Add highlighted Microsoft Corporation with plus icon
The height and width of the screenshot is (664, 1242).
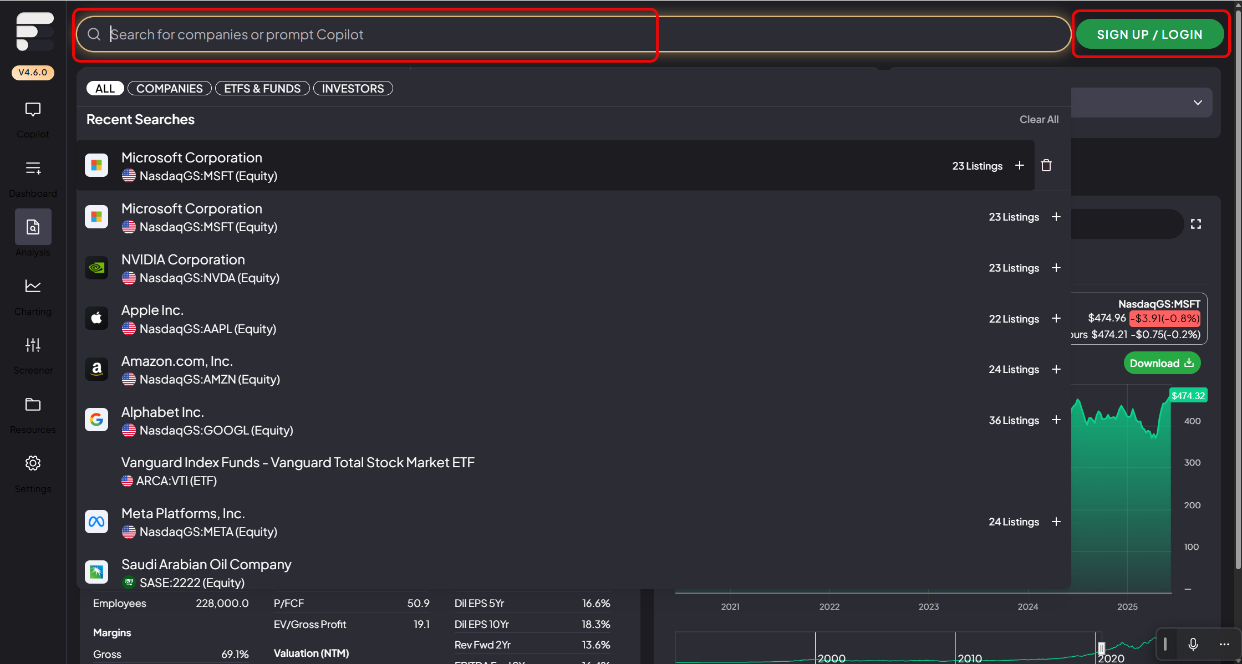1019,165
